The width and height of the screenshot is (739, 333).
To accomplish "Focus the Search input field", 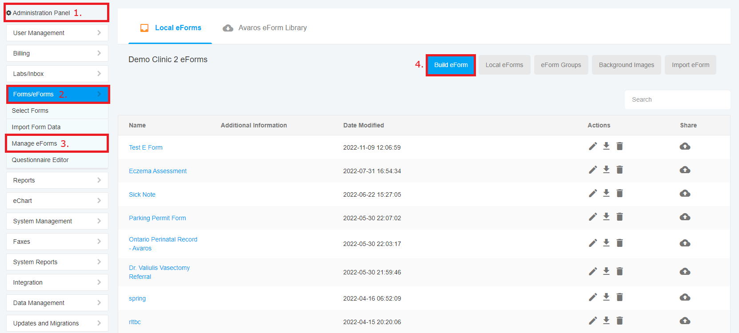I will pos(677,99).
